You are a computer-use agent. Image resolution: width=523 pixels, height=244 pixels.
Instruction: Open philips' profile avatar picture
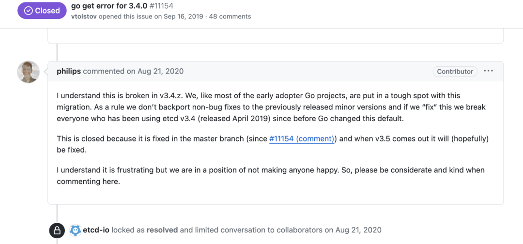pos(29,72)
